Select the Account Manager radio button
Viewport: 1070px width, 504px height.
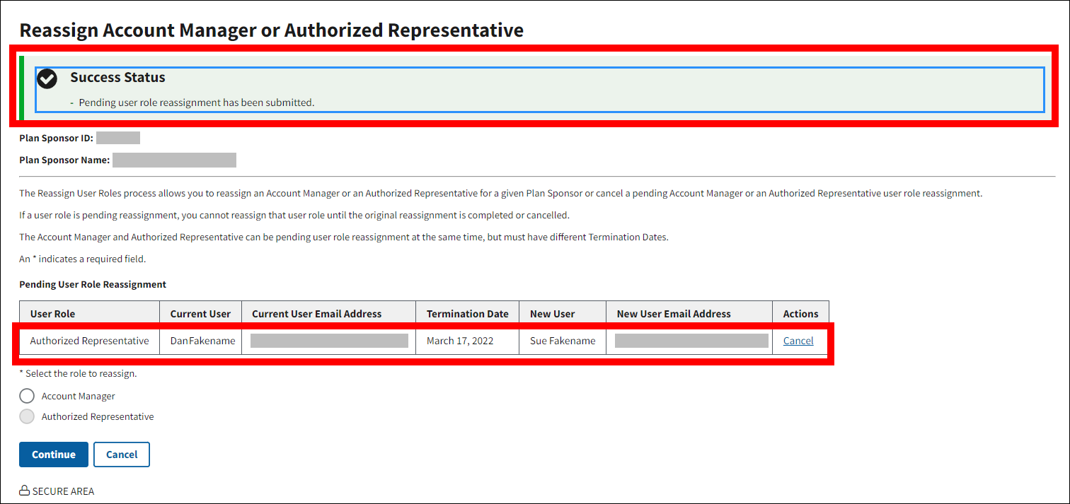27,396
